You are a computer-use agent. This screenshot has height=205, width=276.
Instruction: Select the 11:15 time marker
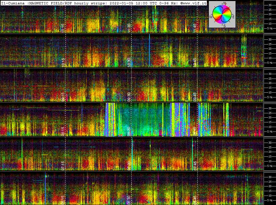[63, 28]
